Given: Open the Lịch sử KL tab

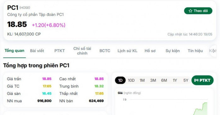Looking at the screenshot, I should click(x=127, y=51).
